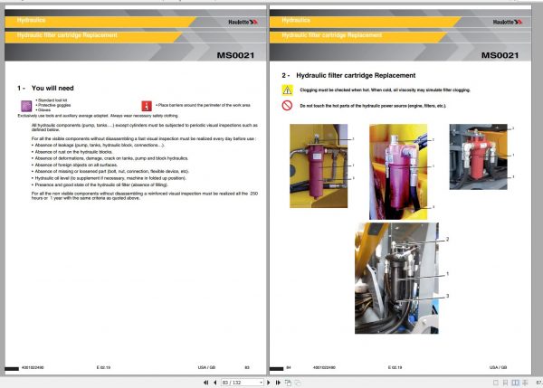The width and height of the screenshot is (543, 388).
Task: Go to the previous page
Action: pyautogui.click(x=215, y=383)
